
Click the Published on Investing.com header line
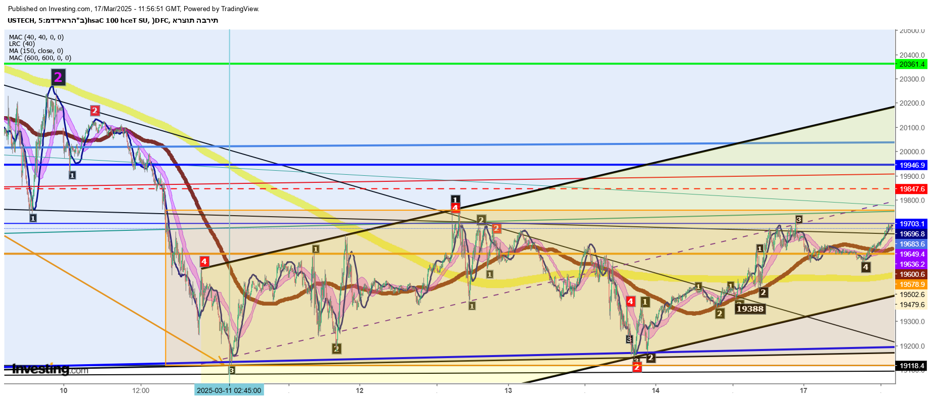134,9
